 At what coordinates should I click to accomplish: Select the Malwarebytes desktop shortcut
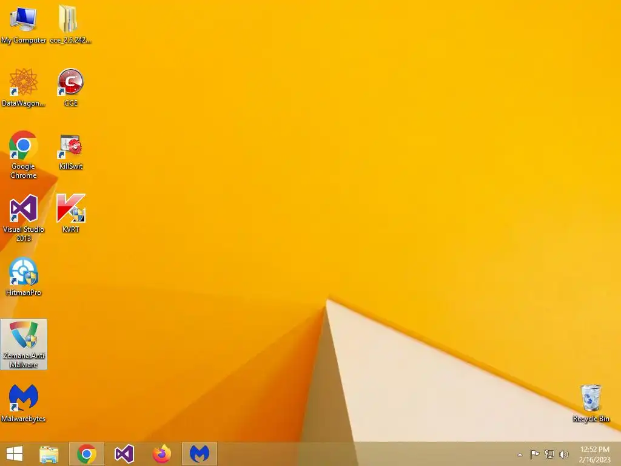point(24,403)
